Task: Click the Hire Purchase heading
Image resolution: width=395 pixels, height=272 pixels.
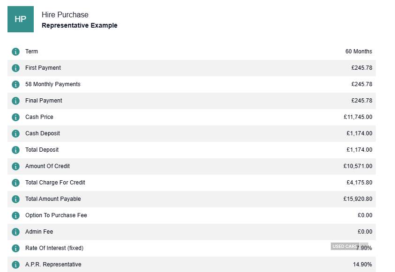Action: [65, 15]
